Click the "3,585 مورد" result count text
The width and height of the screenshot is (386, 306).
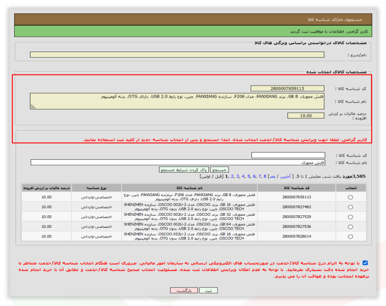pos(354,176)
